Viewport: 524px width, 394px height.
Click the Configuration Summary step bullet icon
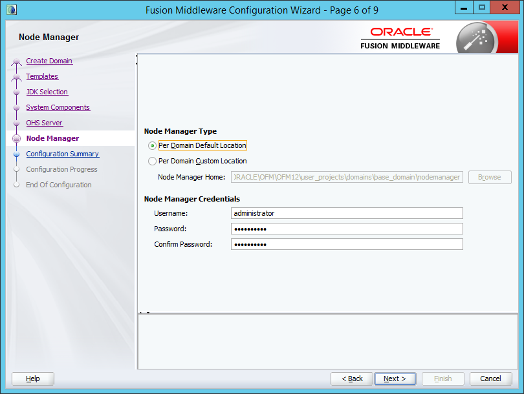point(17,154)
